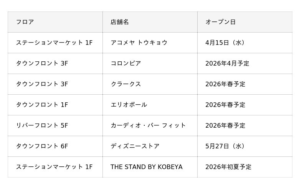This screenshot has height=189, width=307.
Task: Select the アコメヤ トウキョウ store cell
Action: point(139,43)
